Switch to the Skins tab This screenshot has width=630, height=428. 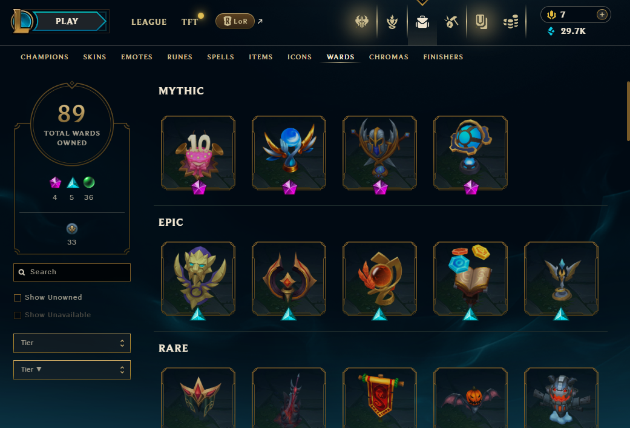[x=94, y=57]
